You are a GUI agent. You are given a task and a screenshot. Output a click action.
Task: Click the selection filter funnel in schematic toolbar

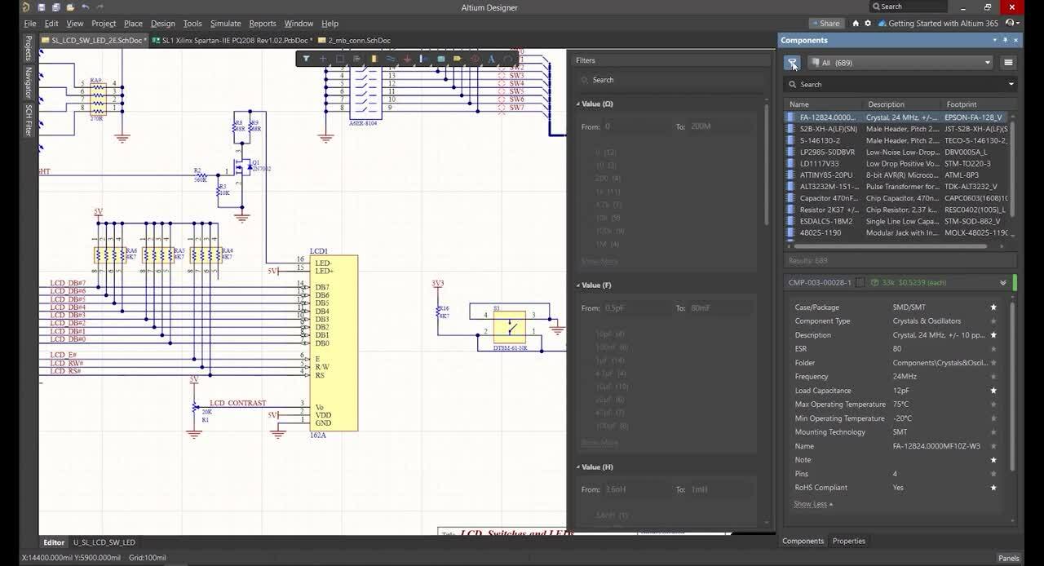[x=306, y=59]
